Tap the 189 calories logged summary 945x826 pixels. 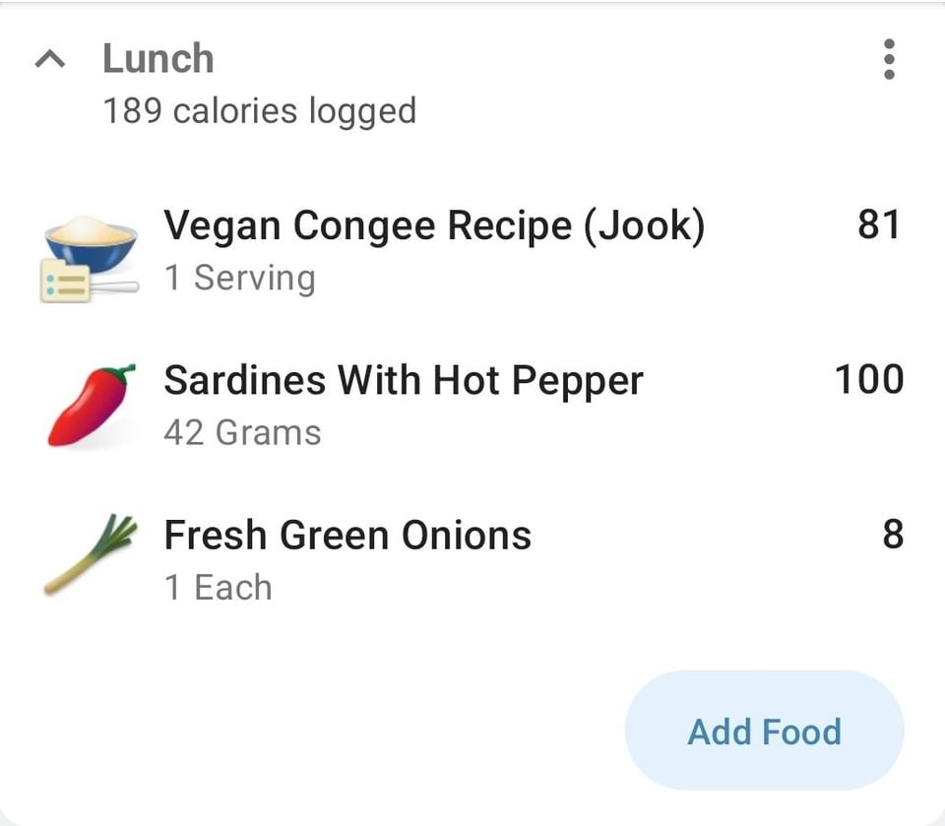click(x=260, y=110)
